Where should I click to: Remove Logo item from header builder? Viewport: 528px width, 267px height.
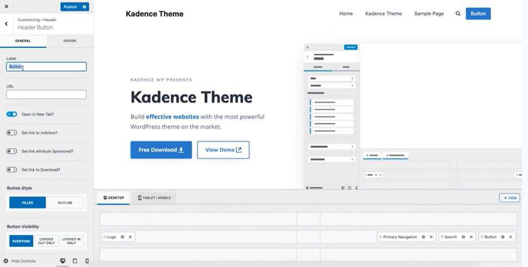coord(131,237)
